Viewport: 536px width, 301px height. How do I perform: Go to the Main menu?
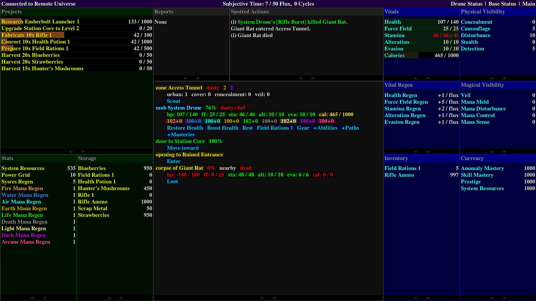[x=528, y=4]
